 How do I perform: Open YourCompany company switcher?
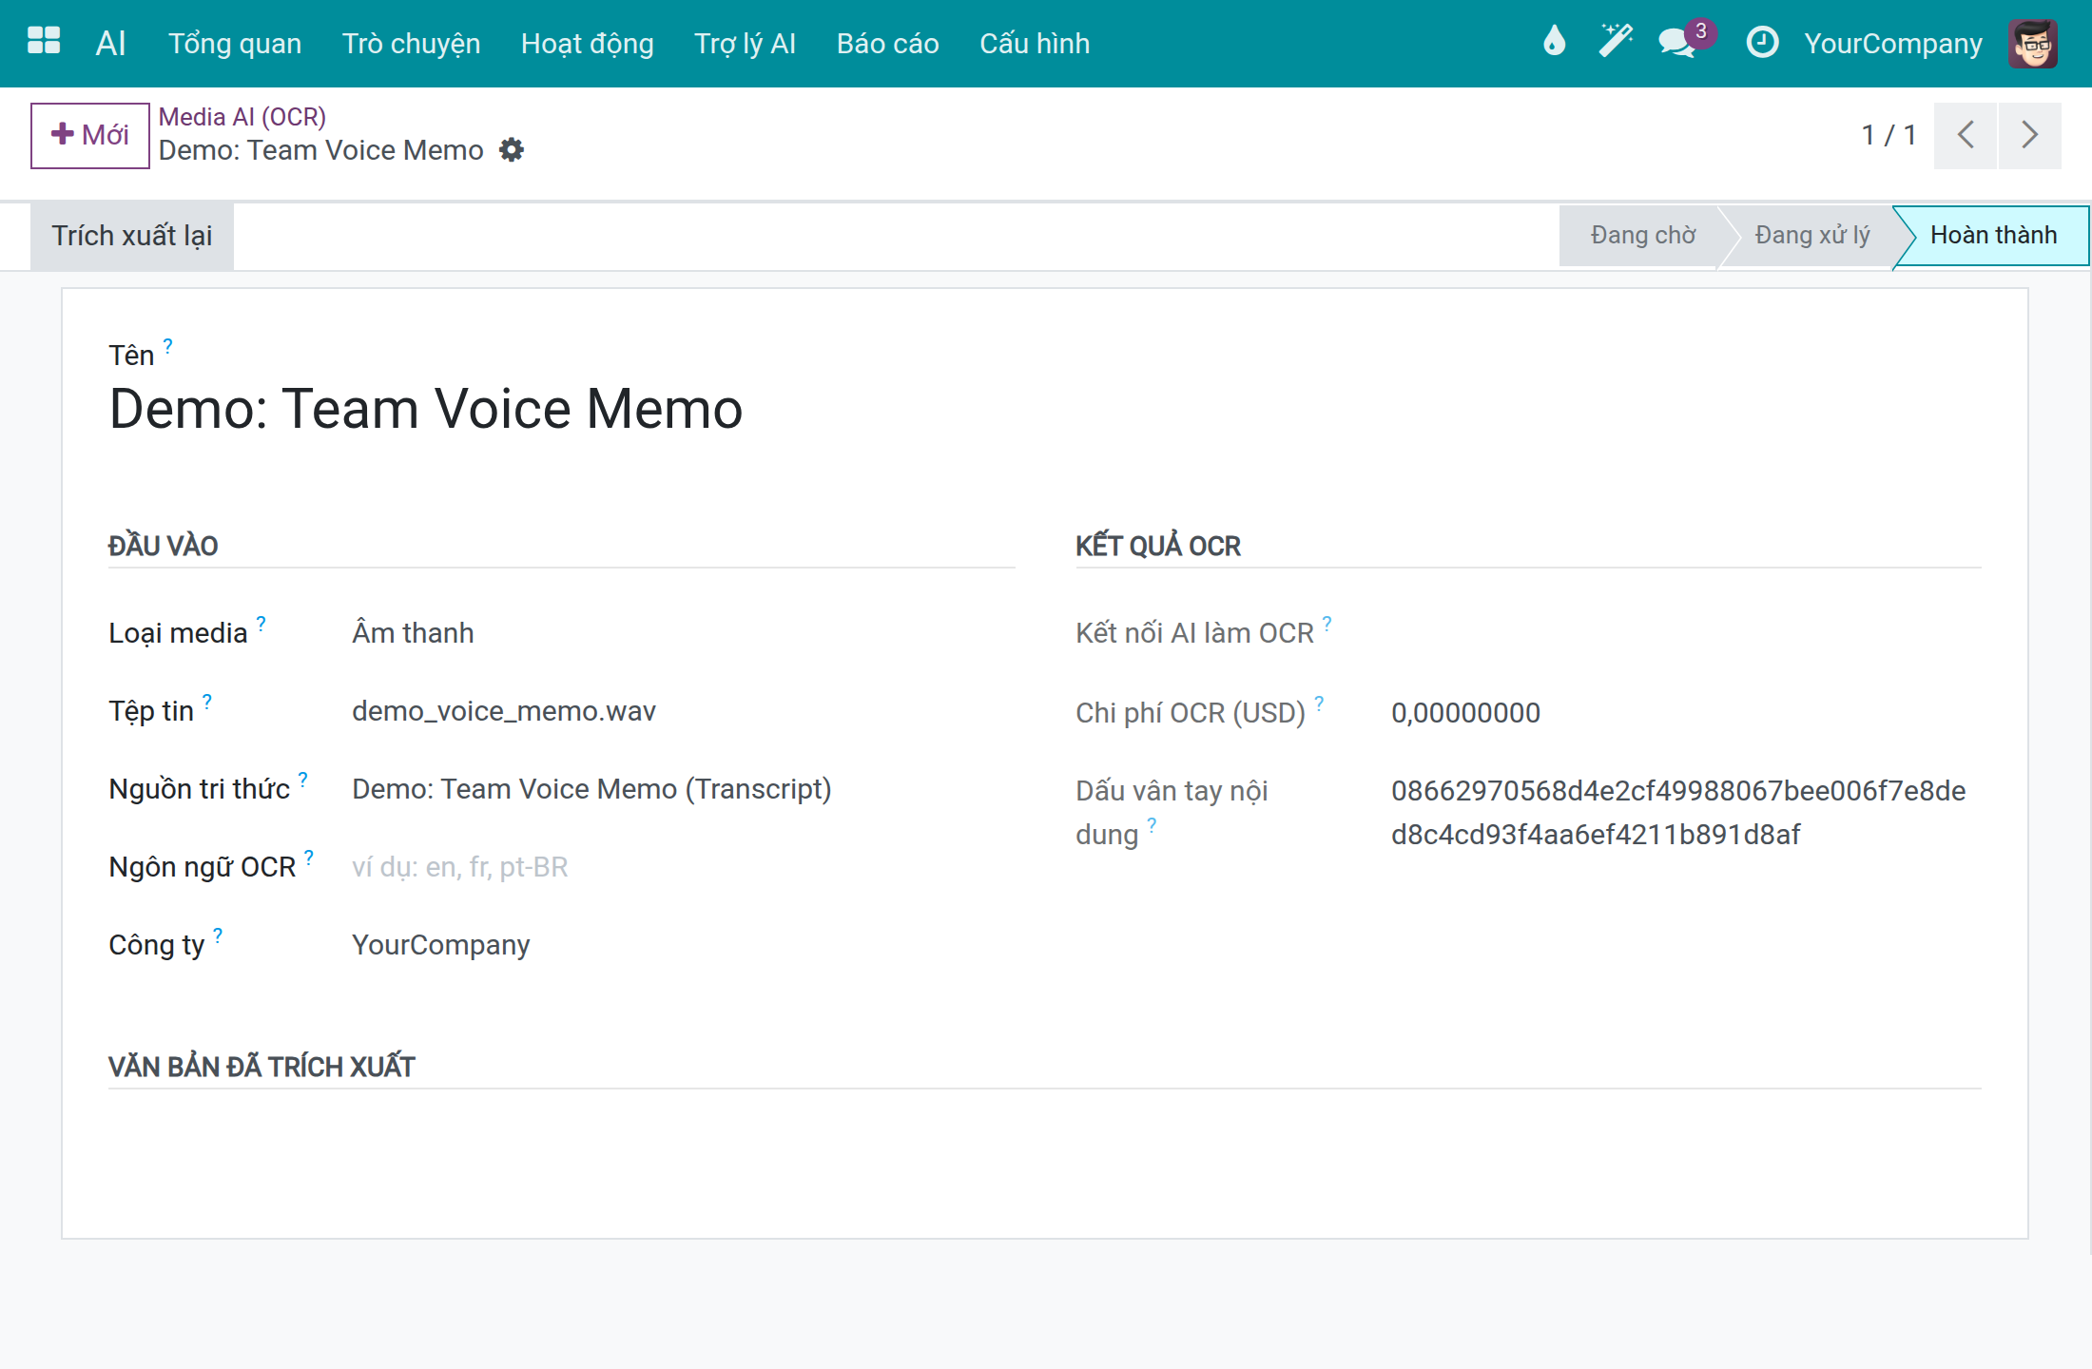coord(1893,44)
